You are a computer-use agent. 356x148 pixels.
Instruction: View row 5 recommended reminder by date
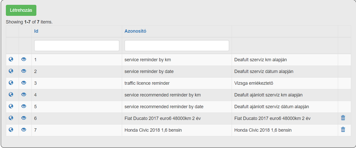tap(24, 106)
